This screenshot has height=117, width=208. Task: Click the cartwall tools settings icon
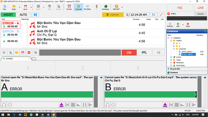(35, 53)
